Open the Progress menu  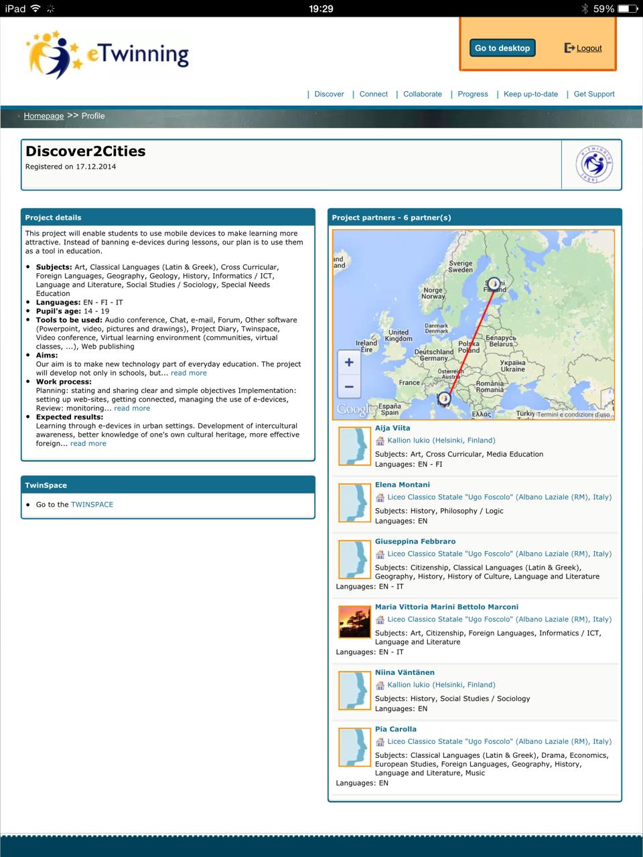pos(473,94)
